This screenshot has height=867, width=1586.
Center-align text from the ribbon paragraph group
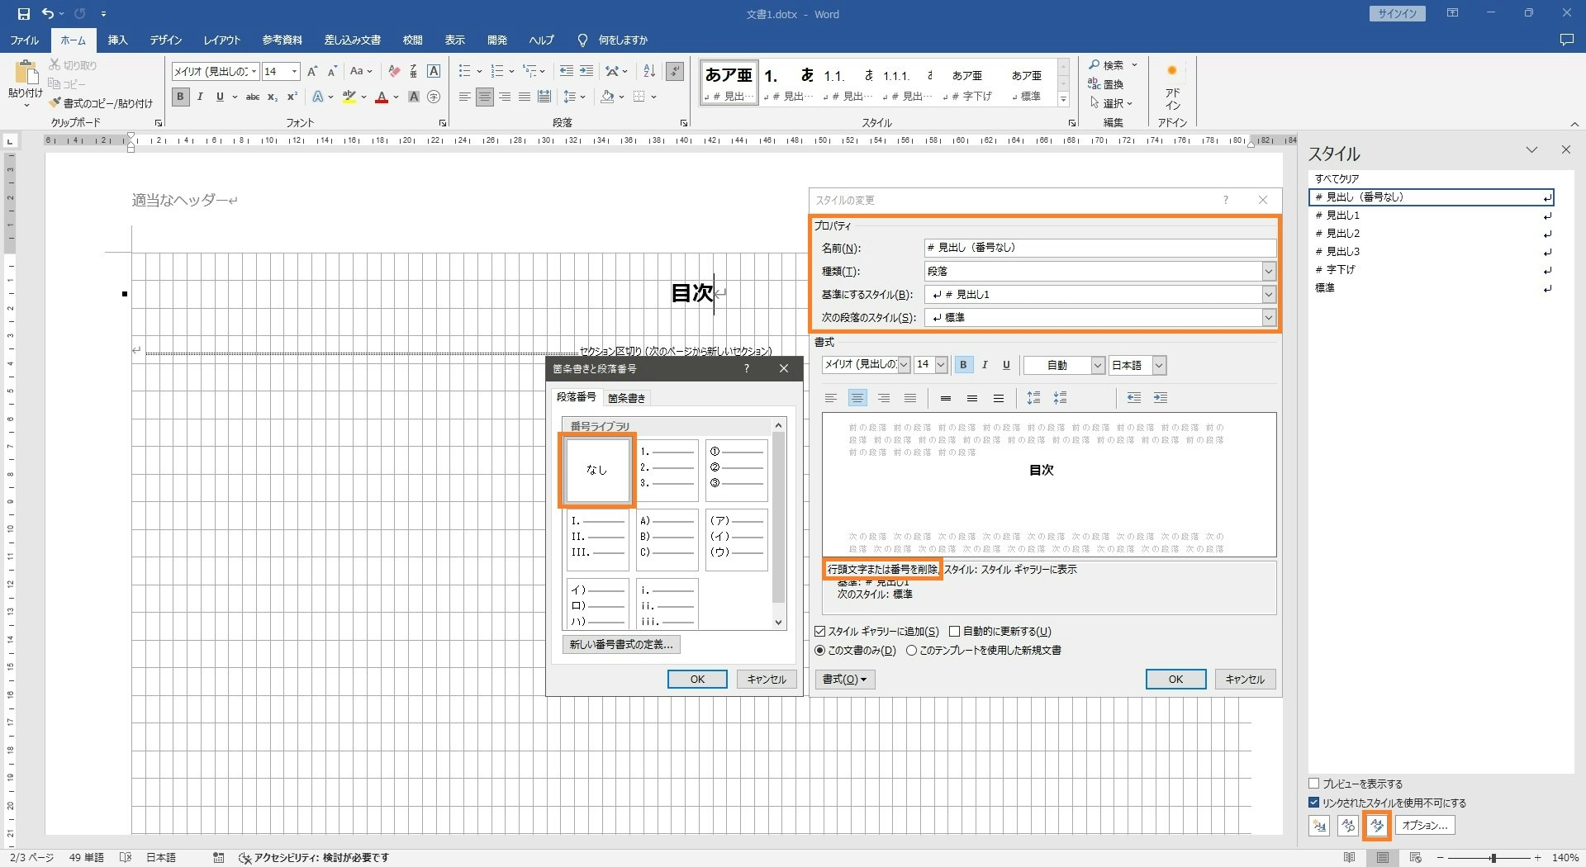(485, 97)
